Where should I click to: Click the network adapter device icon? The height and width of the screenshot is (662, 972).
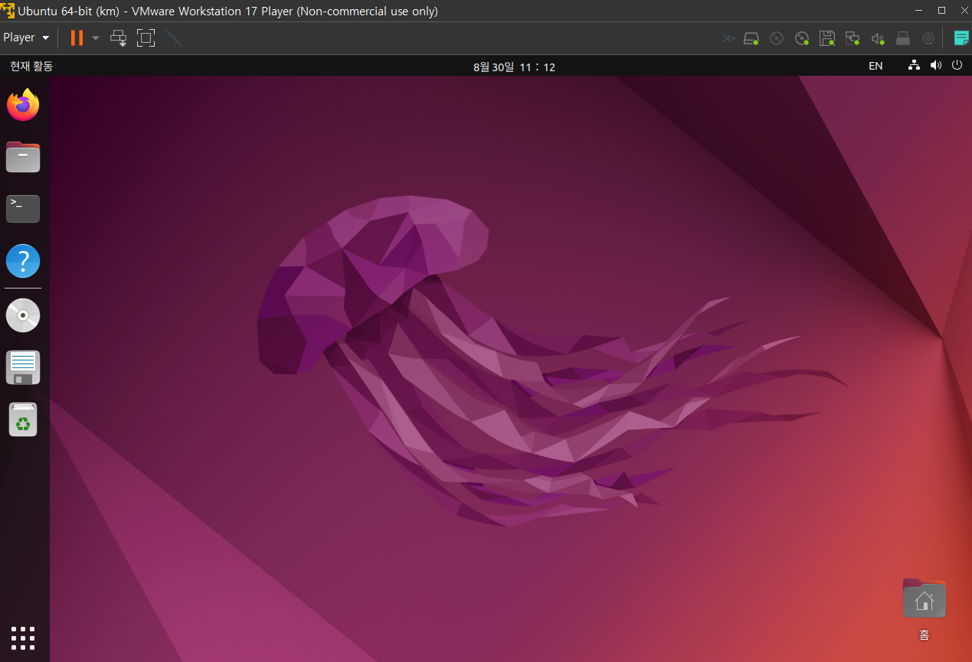coord(853,38)
